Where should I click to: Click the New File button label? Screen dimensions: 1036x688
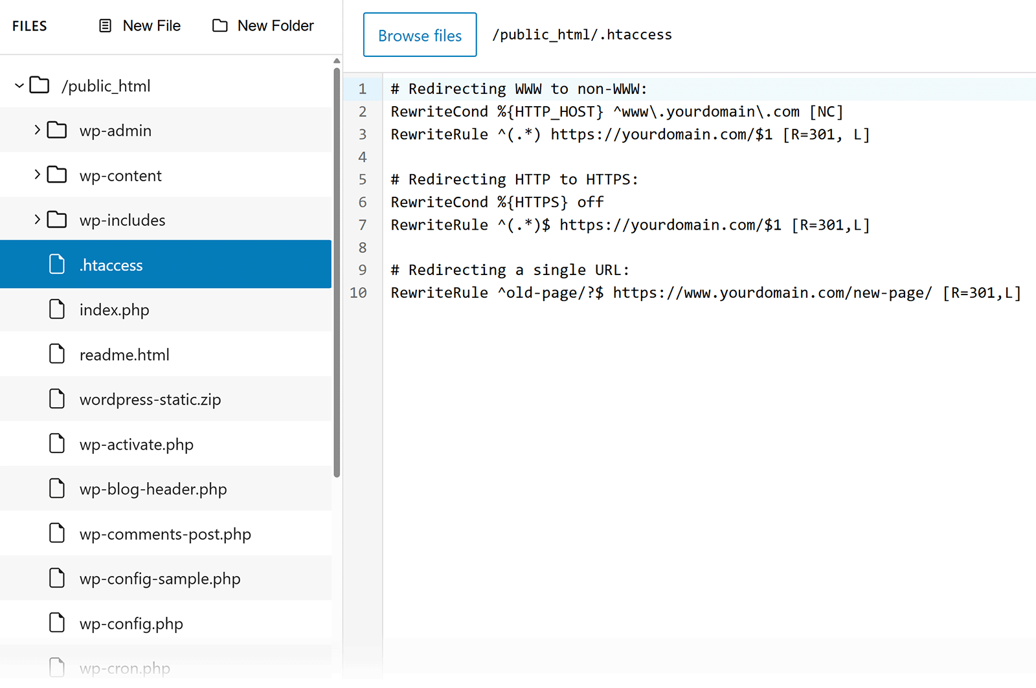(x=152, y=25)
